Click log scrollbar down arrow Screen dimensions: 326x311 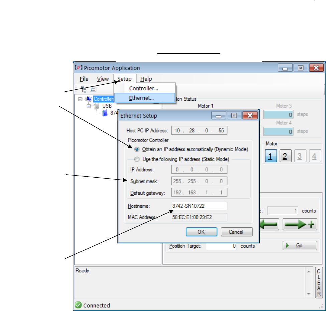click(309, 294)
